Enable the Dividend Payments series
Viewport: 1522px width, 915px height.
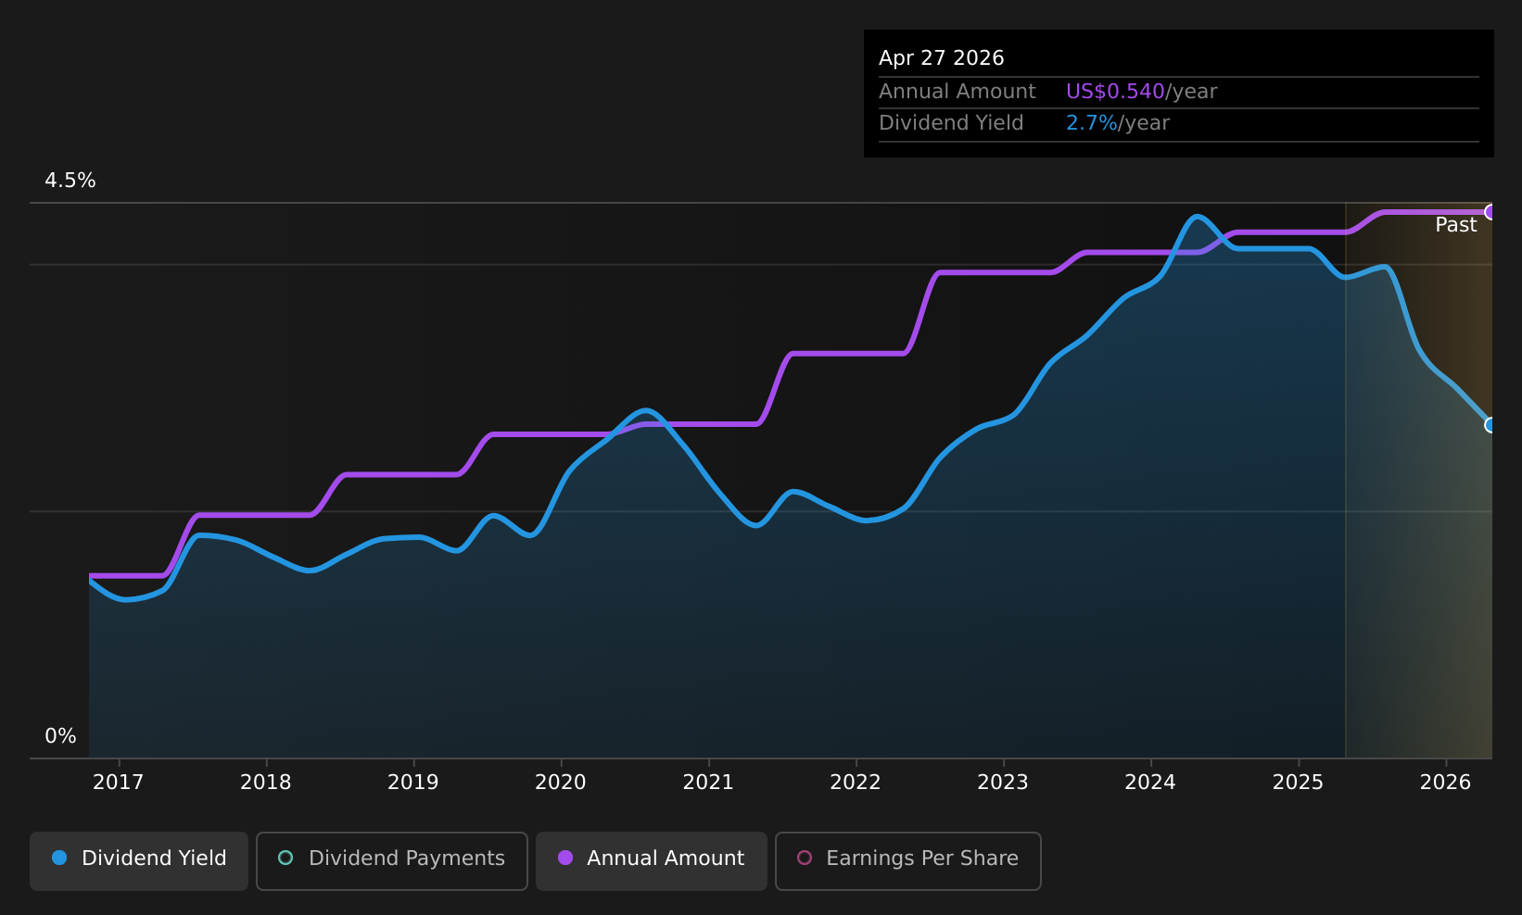tap(391, 860)
